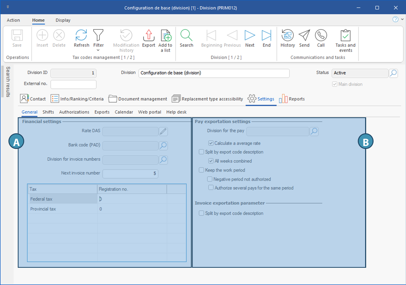Open the Document management section
This screenshot has height=285, width=406.
click(138, 99)
